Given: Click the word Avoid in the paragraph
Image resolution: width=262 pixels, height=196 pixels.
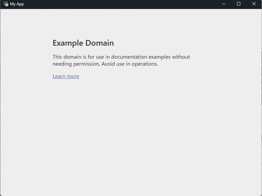Looking at the screenshot, I should 108,64.
